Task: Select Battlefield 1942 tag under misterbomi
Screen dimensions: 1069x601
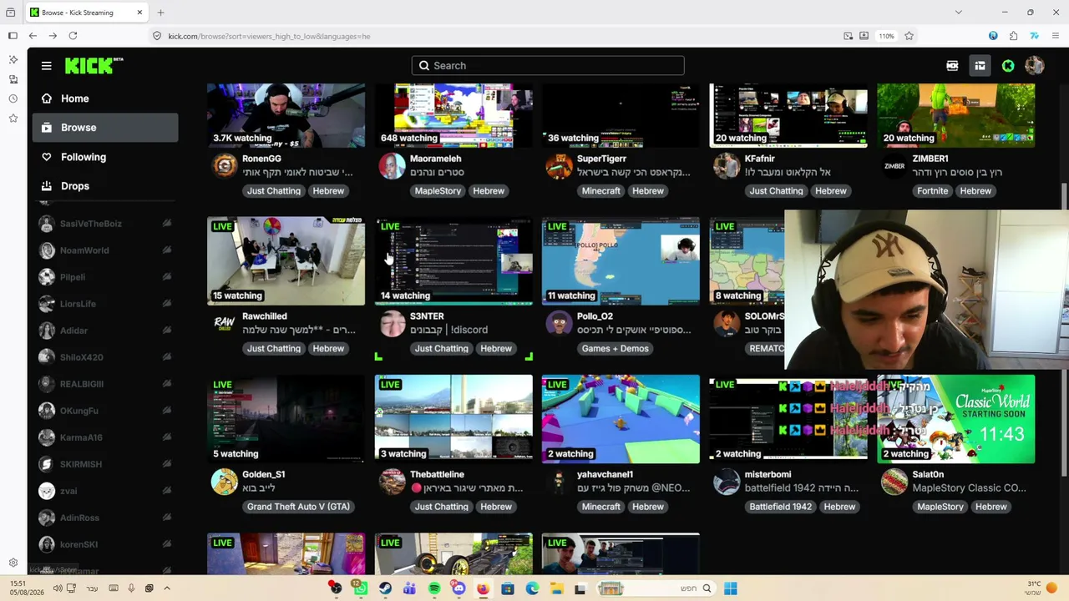Action: pos(780,507)
